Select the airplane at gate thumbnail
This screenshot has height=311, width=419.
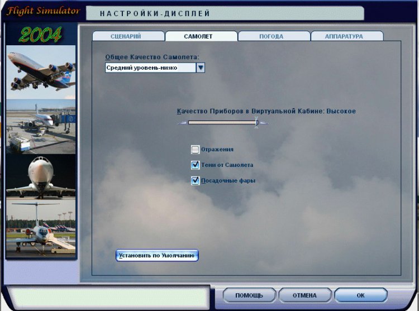(41, 127)
